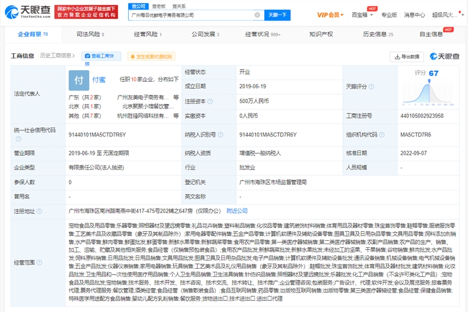Open legal representative 付蜜 link
This screenshot has width=468, height=312.
[99, 79]
